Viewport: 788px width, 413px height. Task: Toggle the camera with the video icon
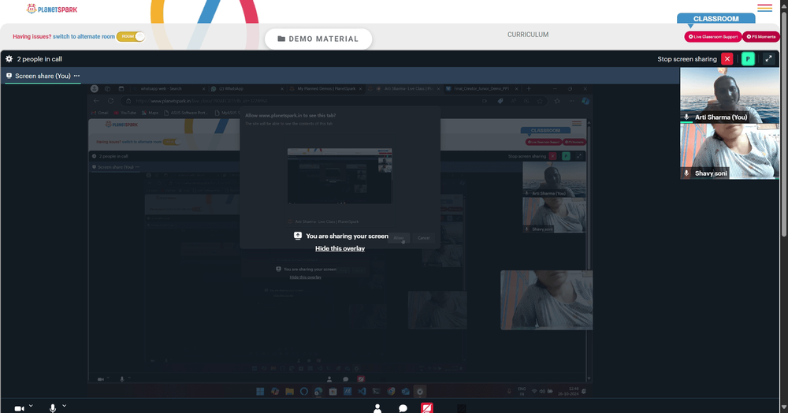point(19,408)
